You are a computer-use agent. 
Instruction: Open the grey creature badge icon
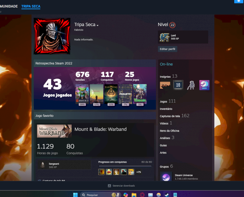(x=191, y=85)
